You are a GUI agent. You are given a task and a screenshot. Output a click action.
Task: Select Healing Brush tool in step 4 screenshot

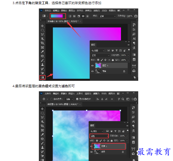click(x=42, y=139)
